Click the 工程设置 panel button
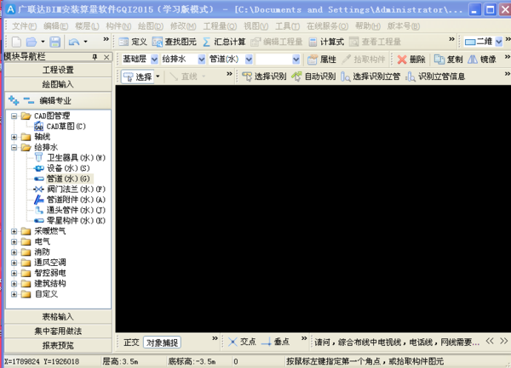The height and width of the screenshot is (368, 511). [x=58, y=70]
